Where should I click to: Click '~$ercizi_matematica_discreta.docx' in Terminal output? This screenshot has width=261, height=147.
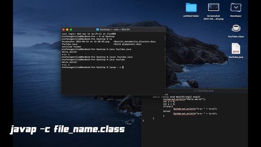pyautogui.click(x=134, y=42)
